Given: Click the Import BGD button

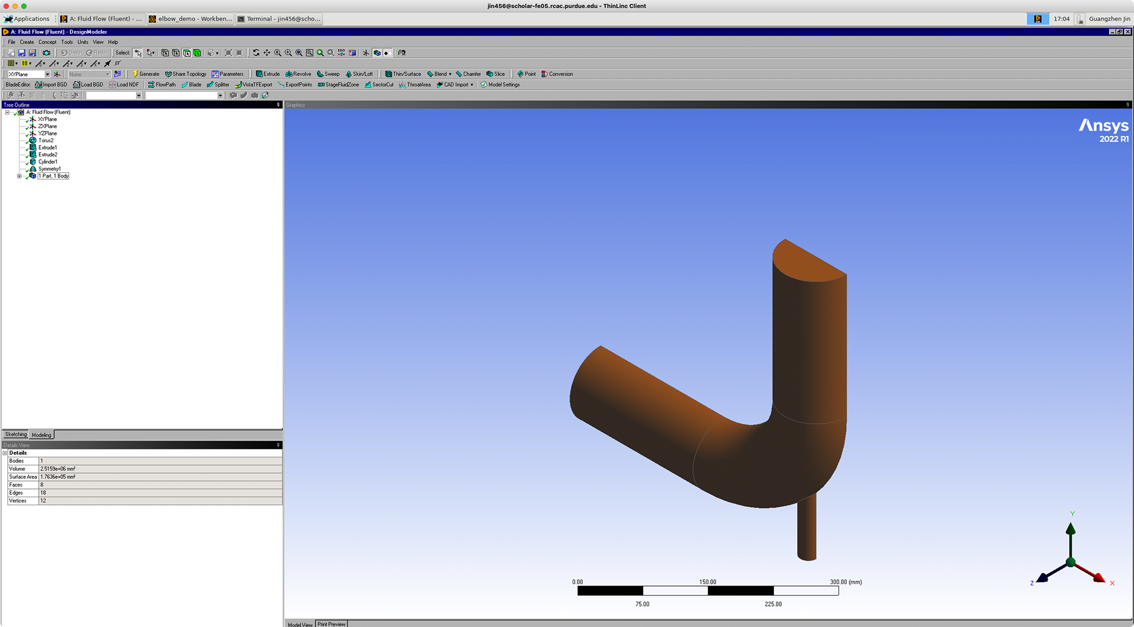Looking at the screenshot, I should 51,85.
